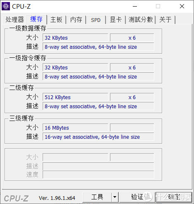
Task: Click L2 cache size 512 KBytes field
Action: click(75, 97)
